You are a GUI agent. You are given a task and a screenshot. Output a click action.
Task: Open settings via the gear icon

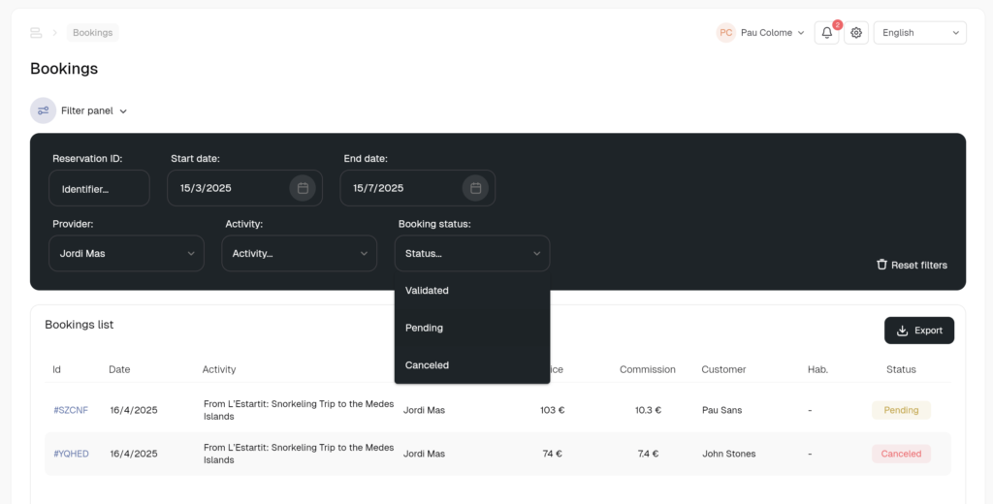(x=856, y=33)
